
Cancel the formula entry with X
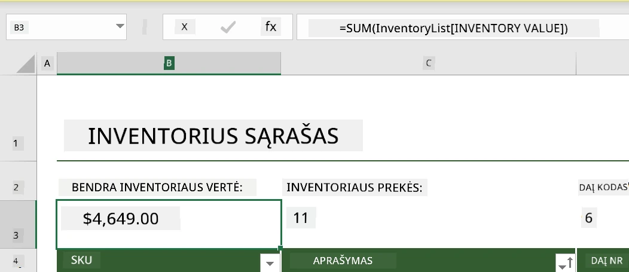click(184, 27)
